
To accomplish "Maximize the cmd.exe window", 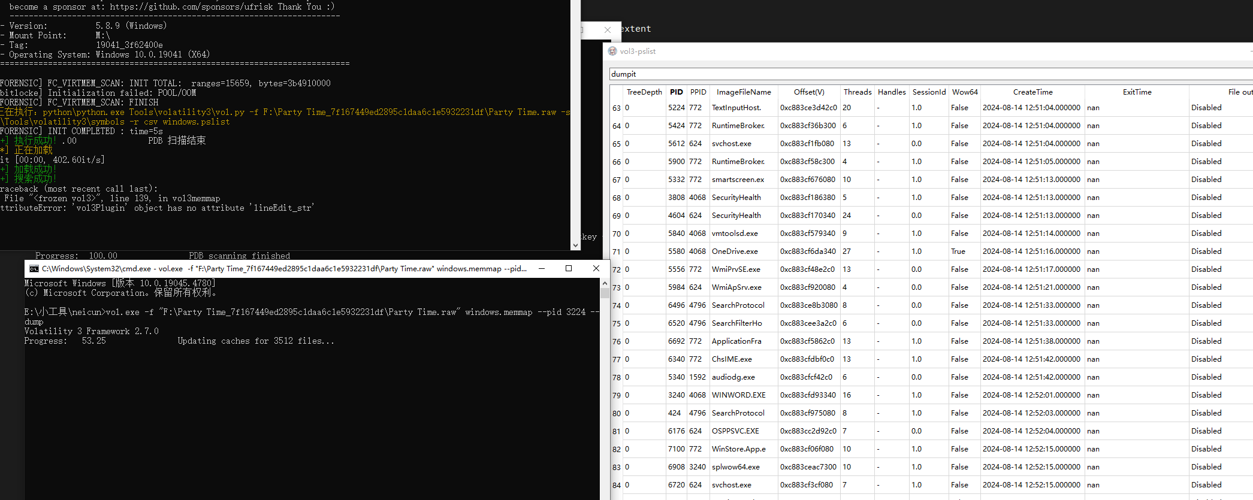I will click(569, 268).
